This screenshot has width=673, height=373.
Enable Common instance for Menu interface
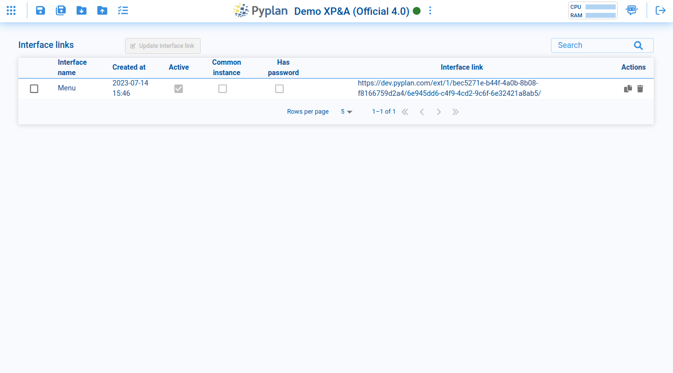point(222,88)
